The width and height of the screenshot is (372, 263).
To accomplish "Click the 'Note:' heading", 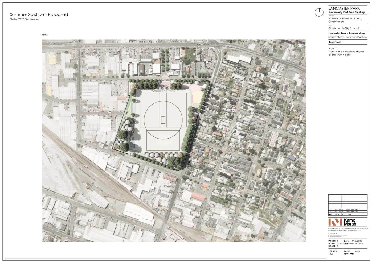I will click(332, 49).
